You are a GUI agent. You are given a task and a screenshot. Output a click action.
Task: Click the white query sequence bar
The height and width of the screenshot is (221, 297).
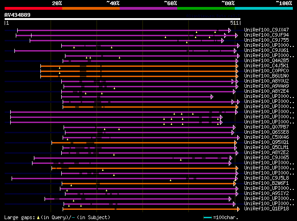point(123,19)
